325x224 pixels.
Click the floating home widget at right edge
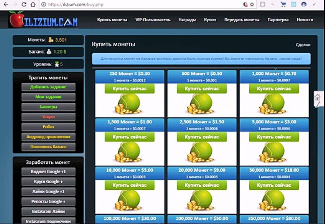318,99
